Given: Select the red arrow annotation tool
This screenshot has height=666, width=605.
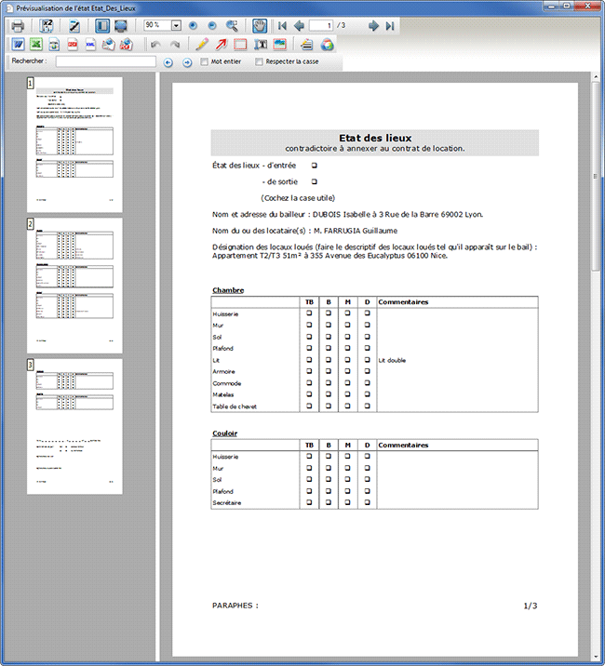Looking at the screenshot, I should (222, 45).
